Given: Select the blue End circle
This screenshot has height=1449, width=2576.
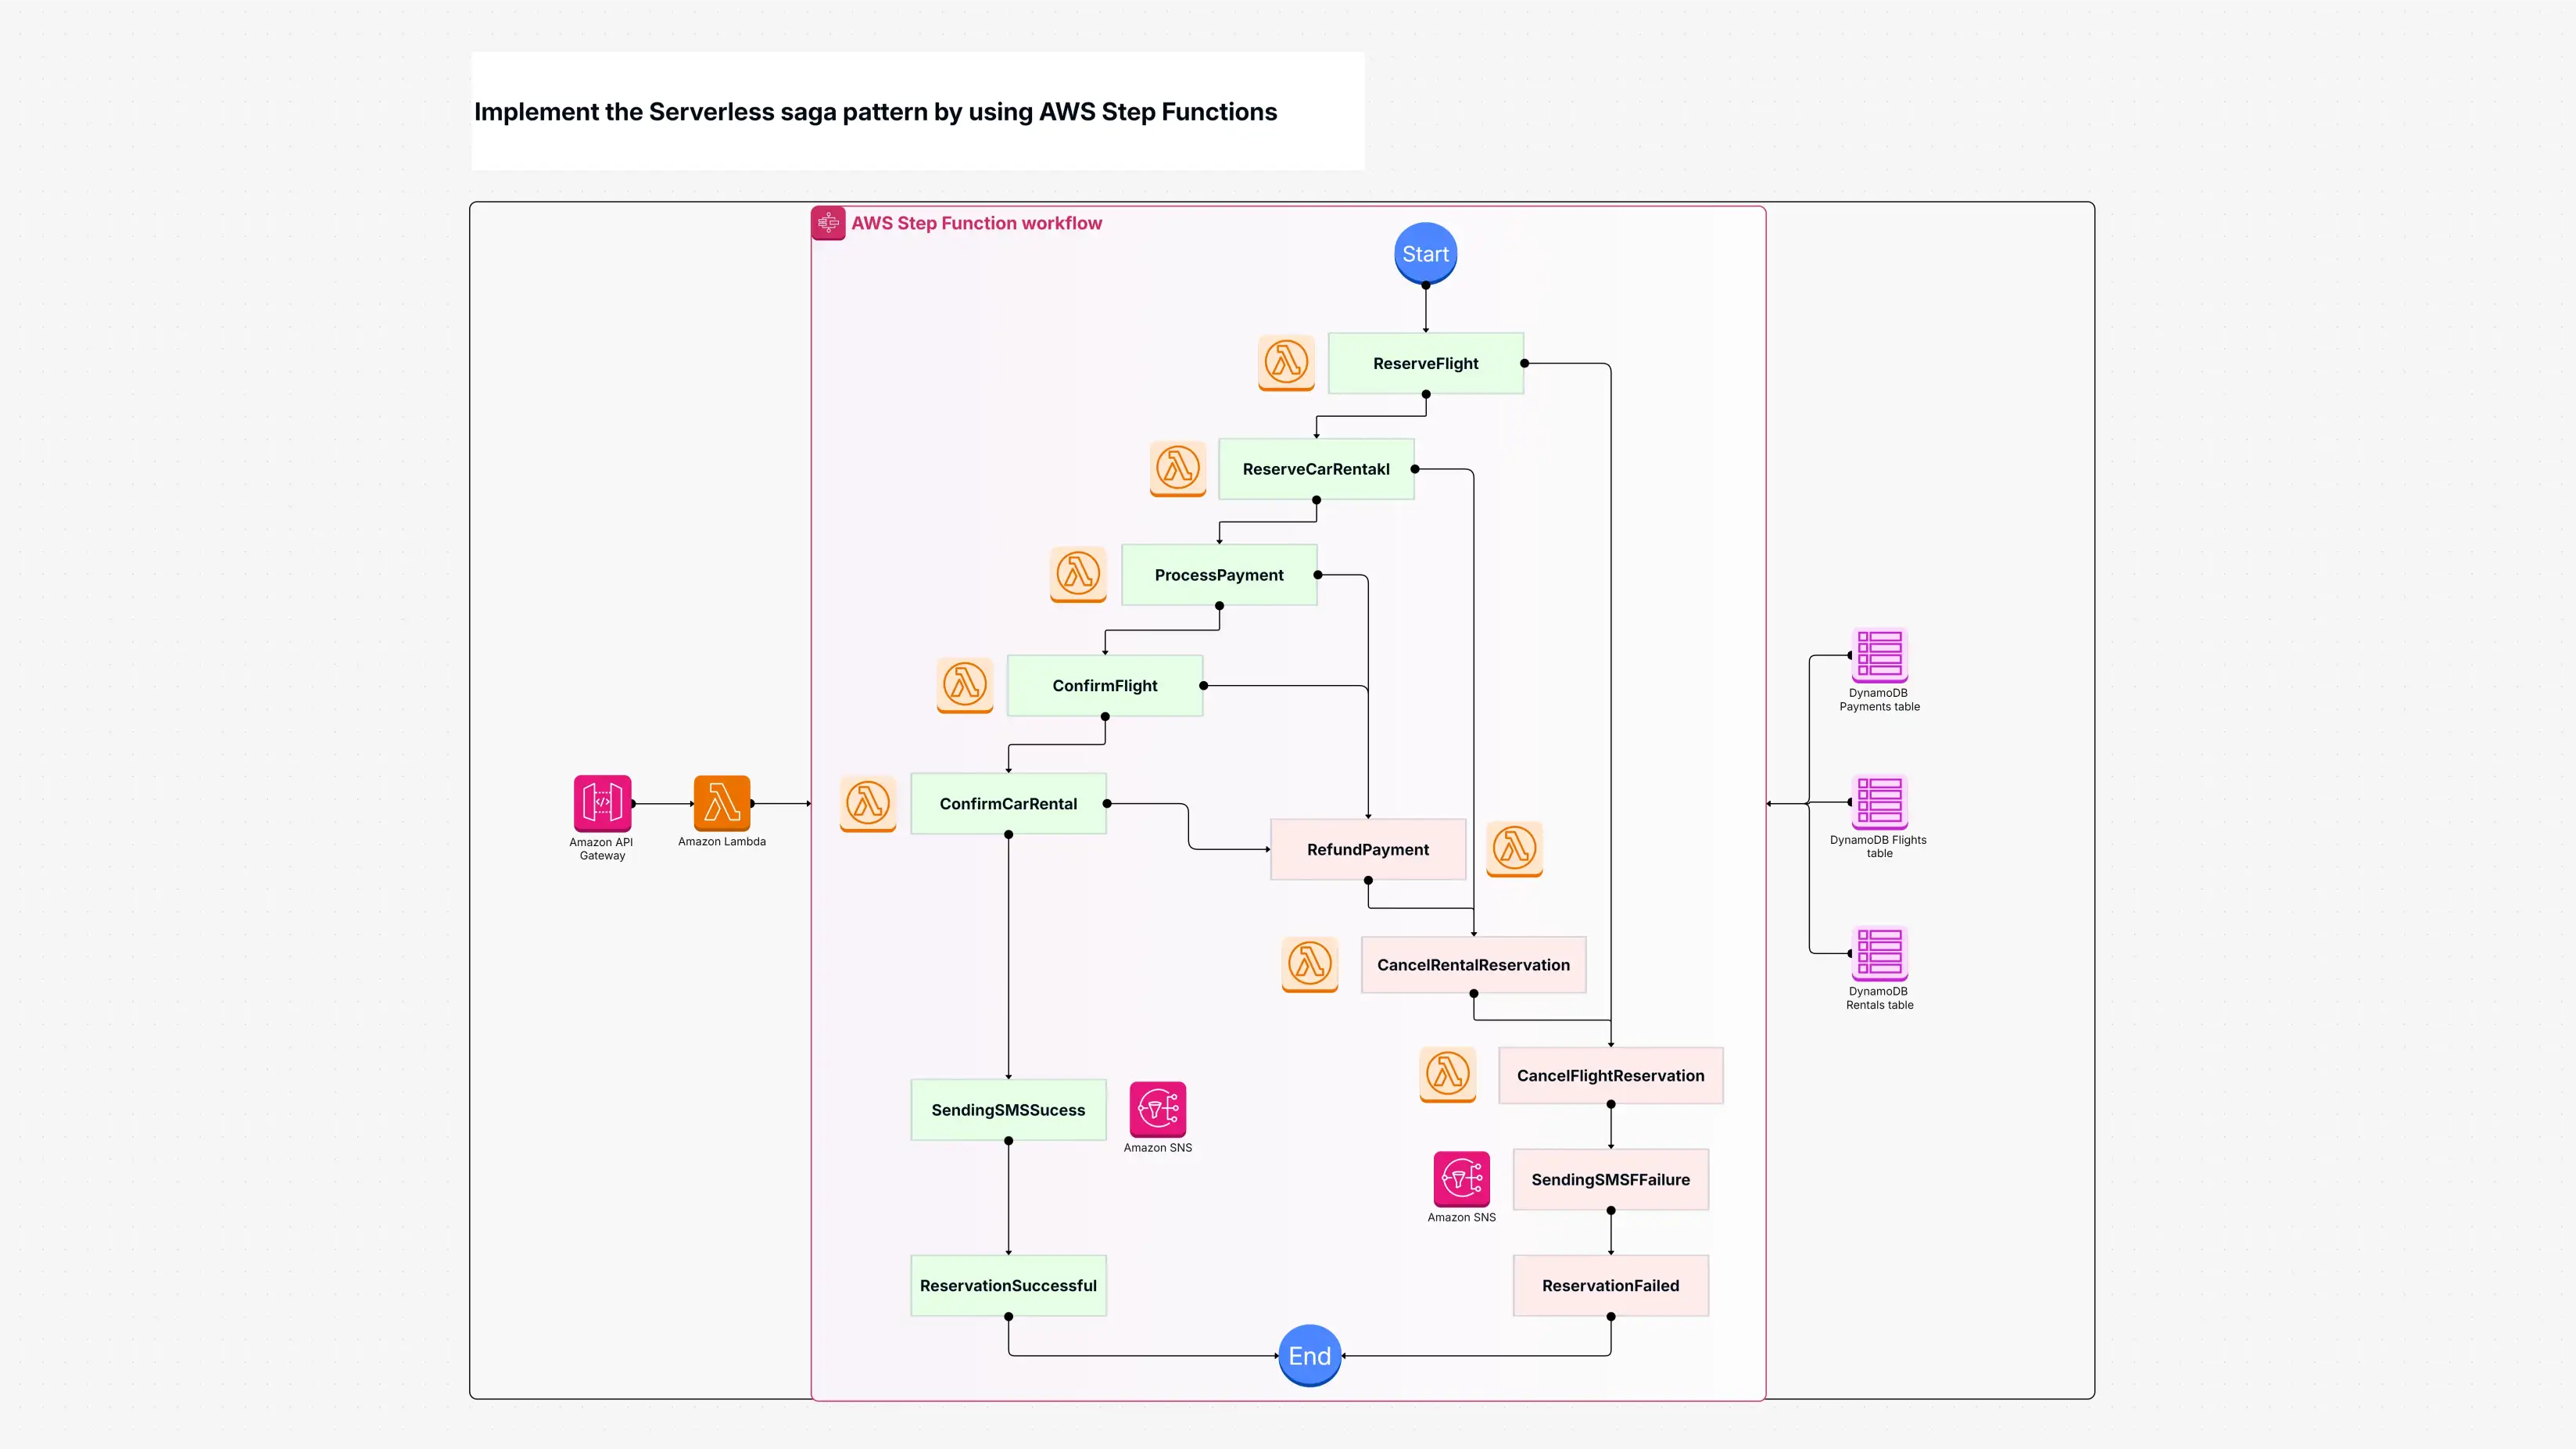Looking at the screenshot, I should [x=1309, y=1355].
